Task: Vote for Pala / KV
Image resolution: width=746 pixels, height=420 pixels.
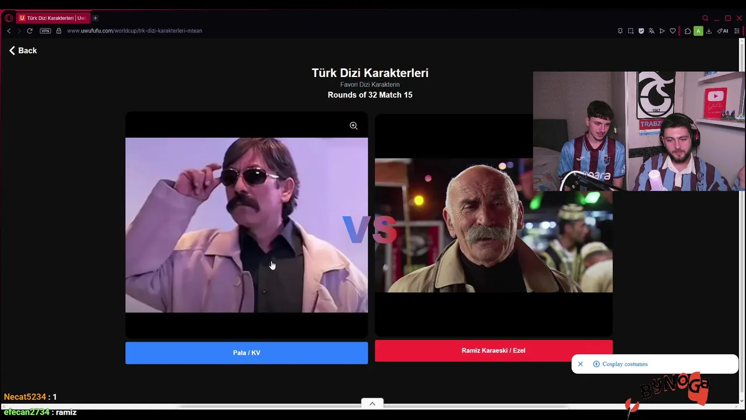Action: (x=247, y=353)
